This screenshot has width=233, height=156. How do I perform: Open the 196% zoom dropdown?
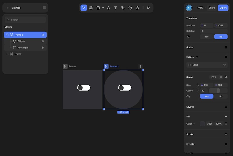(x=201, y=8)
